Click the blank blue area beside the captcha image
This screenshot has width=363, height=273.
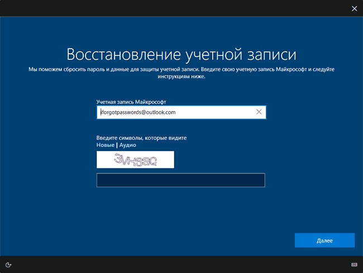pyautogui.click(x=223, y=160)
